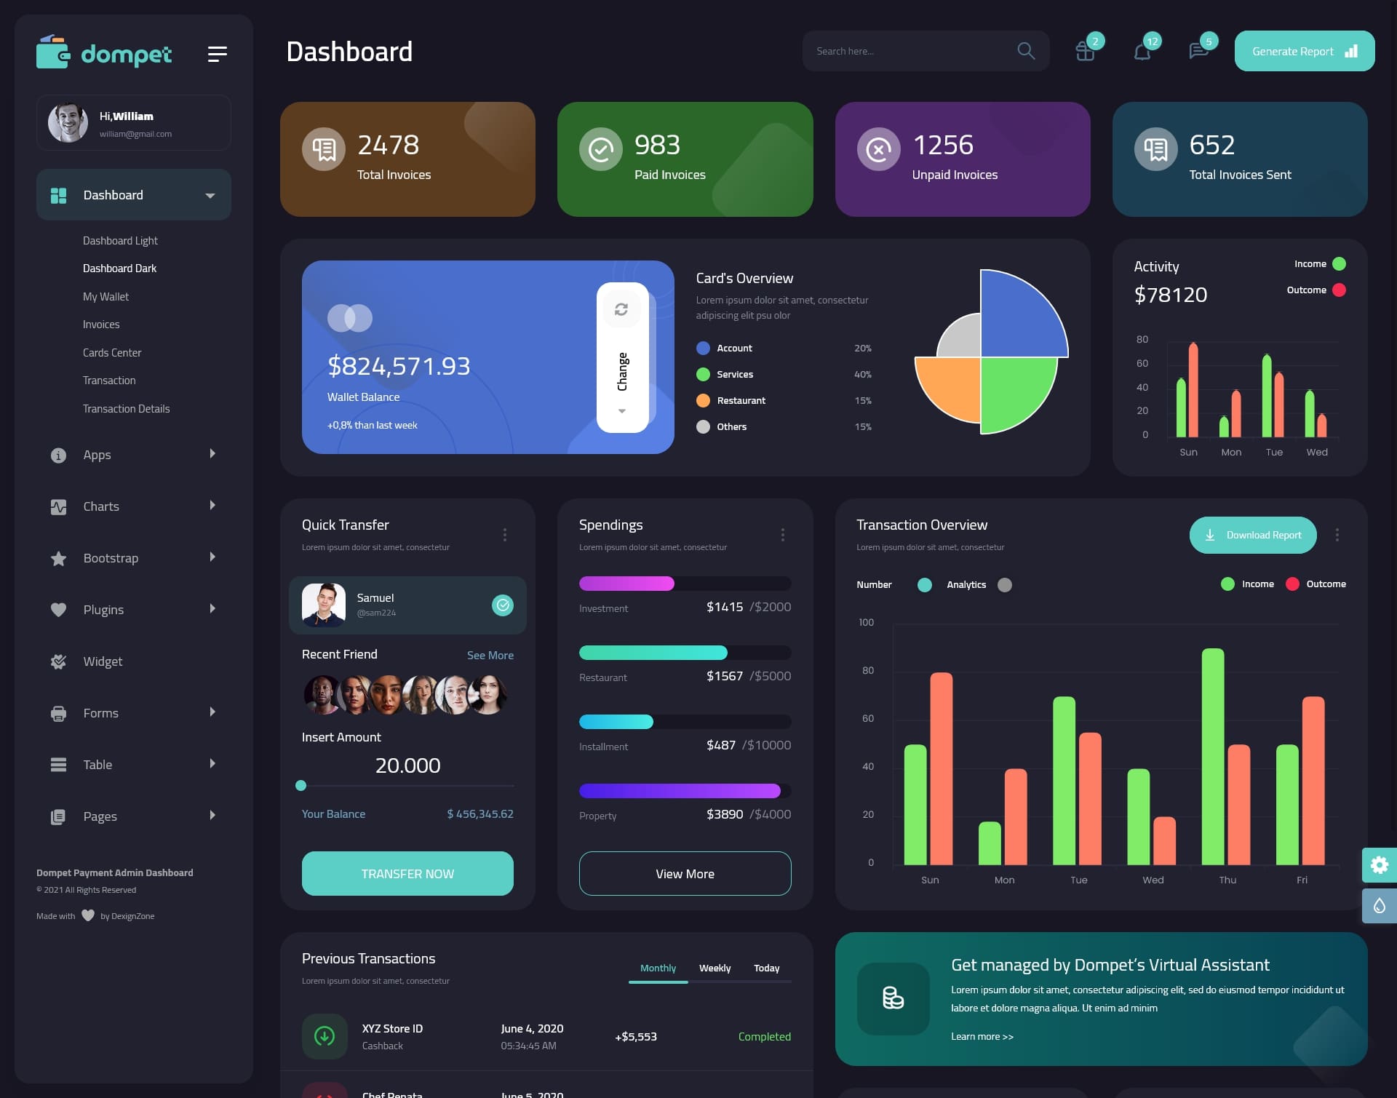The height and width of the screenshot is (1098, 1397).
Task: Click the Generate Report button
Action: tap(1303, 51)
